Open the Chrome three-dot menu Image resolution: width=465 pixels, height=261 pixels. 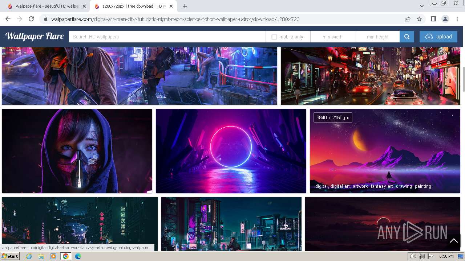click(x=457, y=19)
